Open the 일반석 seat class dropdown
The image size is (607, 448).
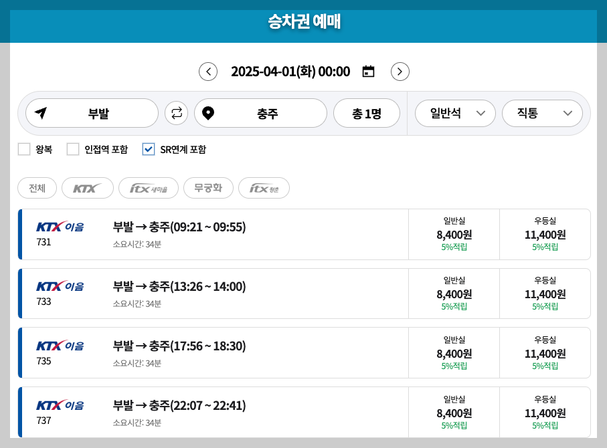(x=455, y=113)
